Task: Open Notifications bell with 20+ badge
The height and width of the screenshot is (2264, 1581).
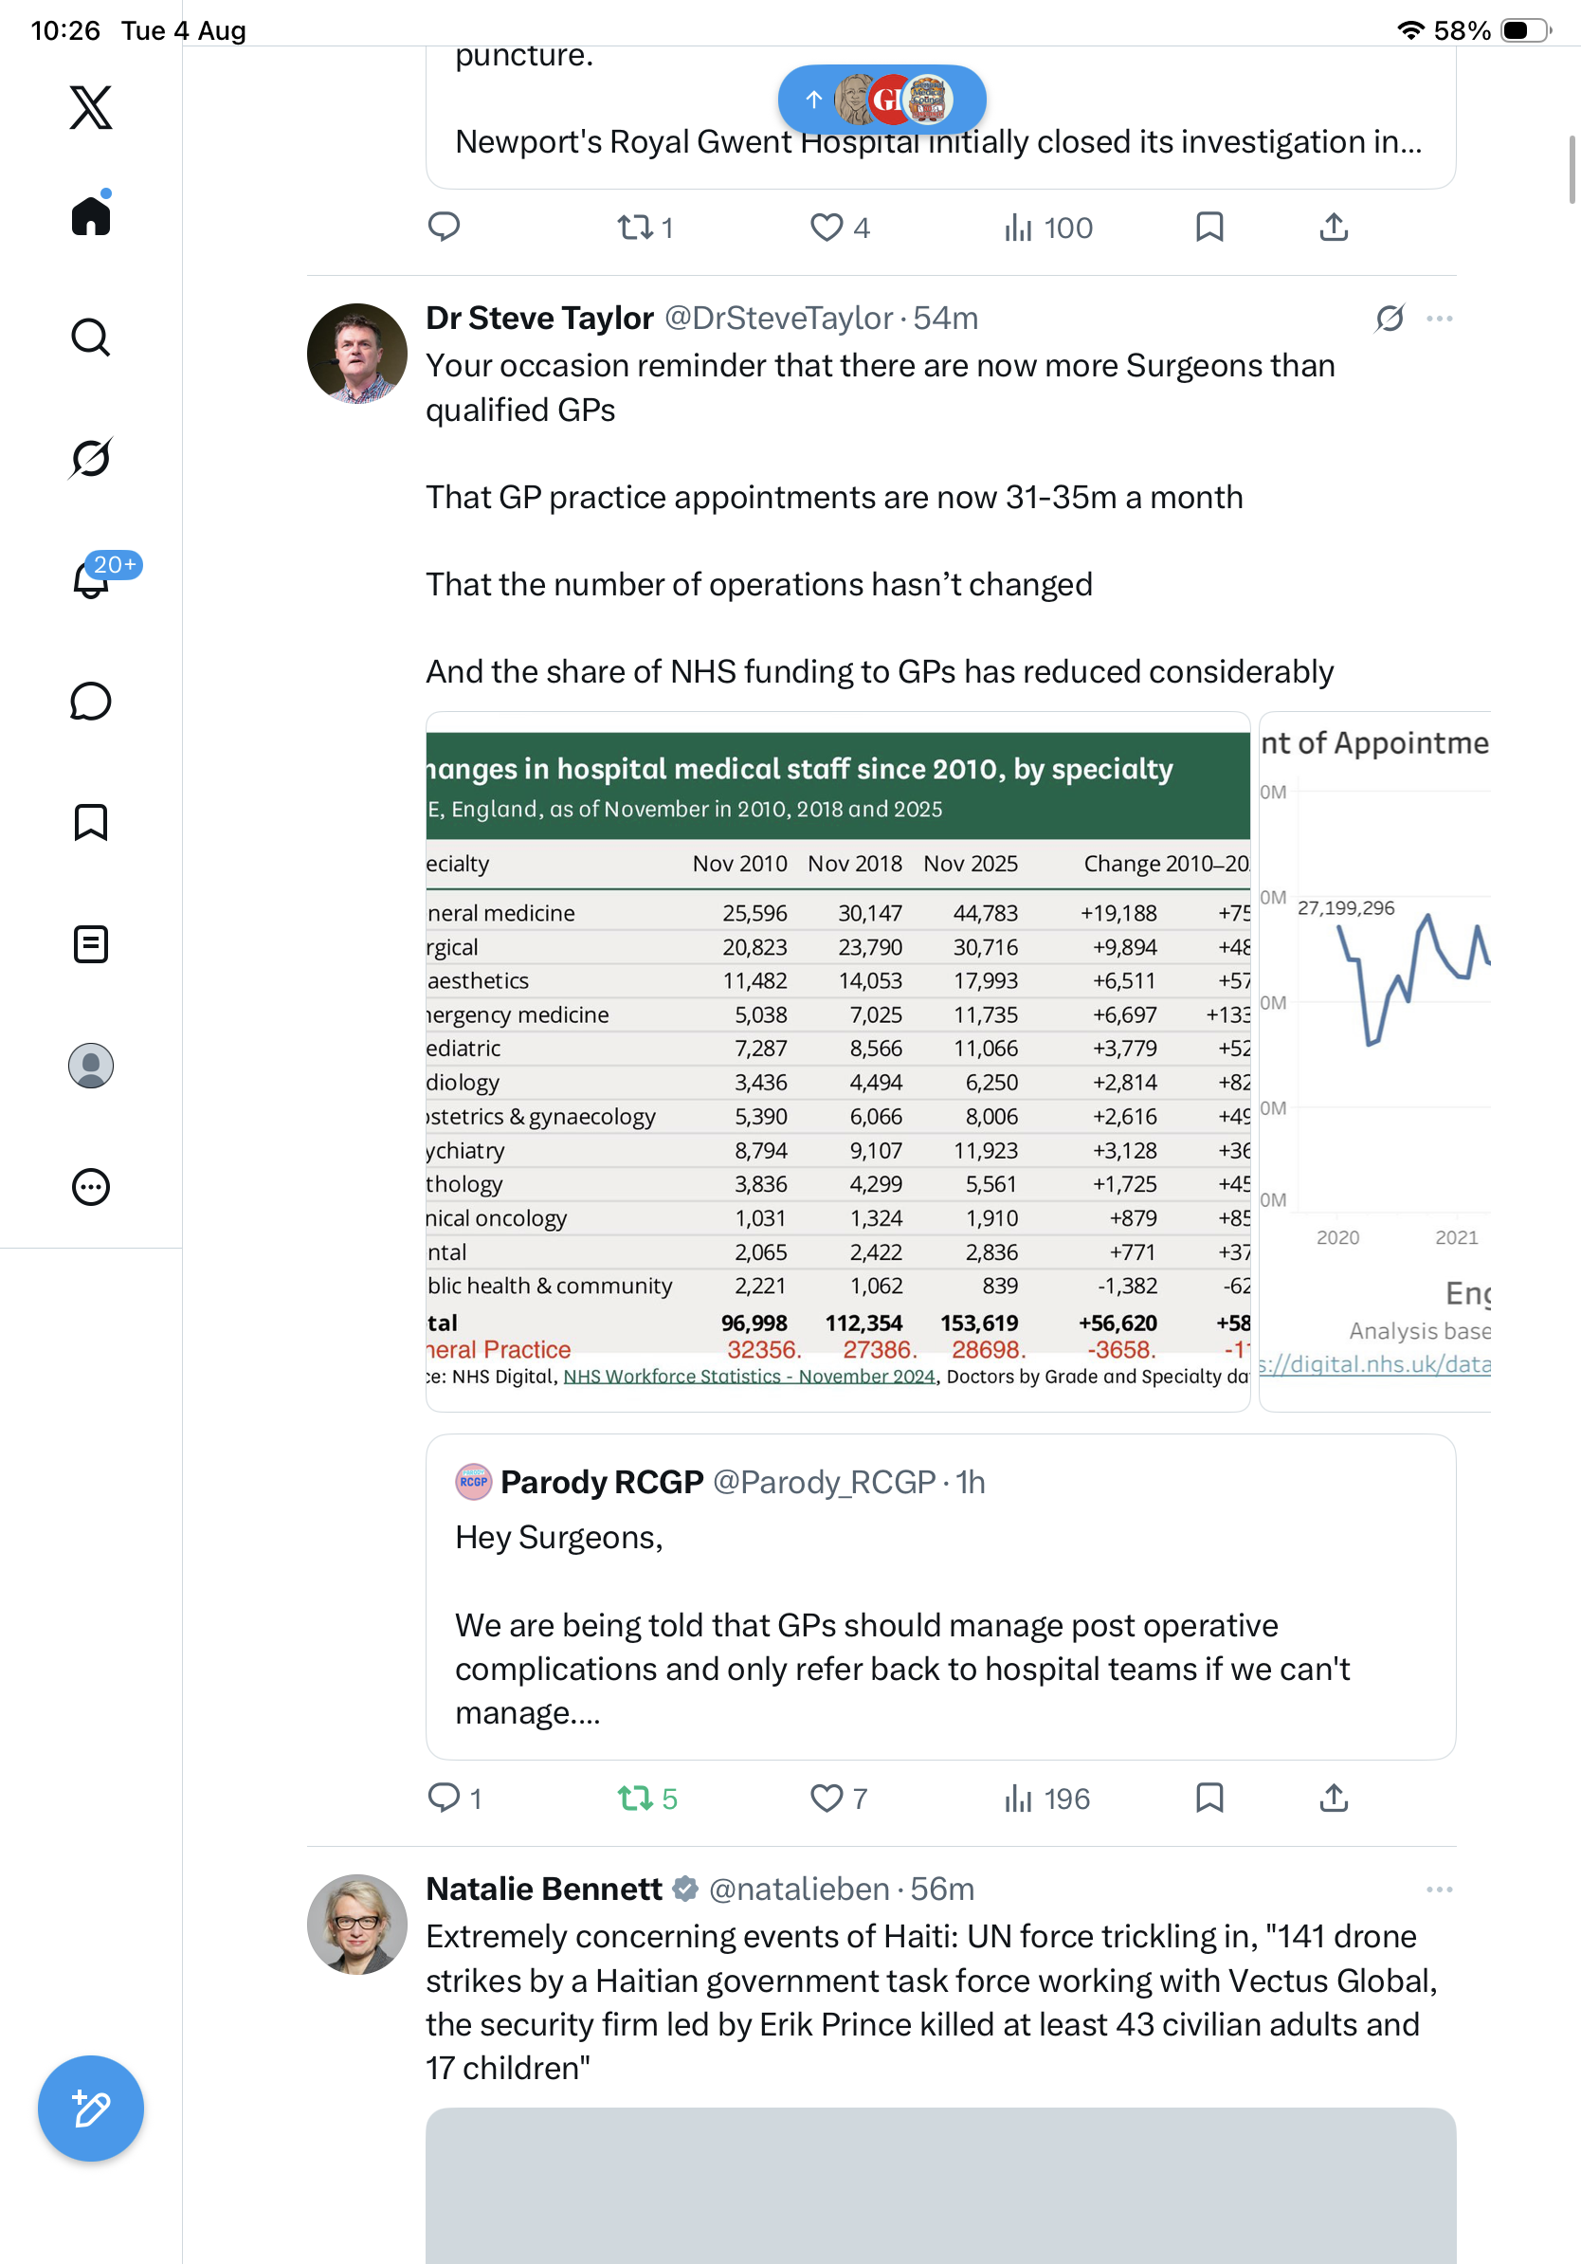Action: tap(91, 579)
